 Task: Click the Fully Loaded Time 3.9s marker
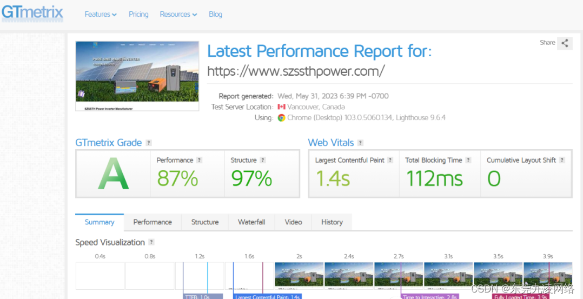520,296
